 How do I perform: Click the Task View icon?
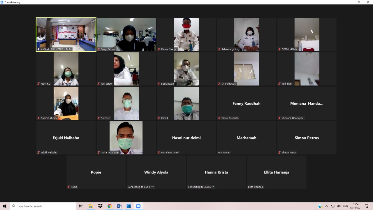tap(81, 206)
